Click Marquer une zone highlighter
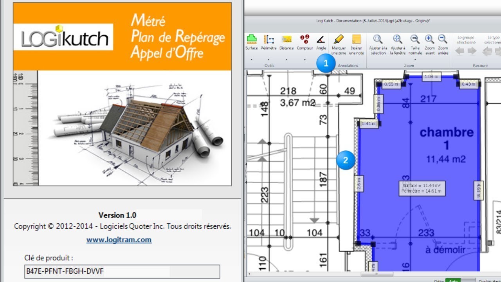This screenshot has width=501, height=282. pyautogui.click(x=339, y=45)
